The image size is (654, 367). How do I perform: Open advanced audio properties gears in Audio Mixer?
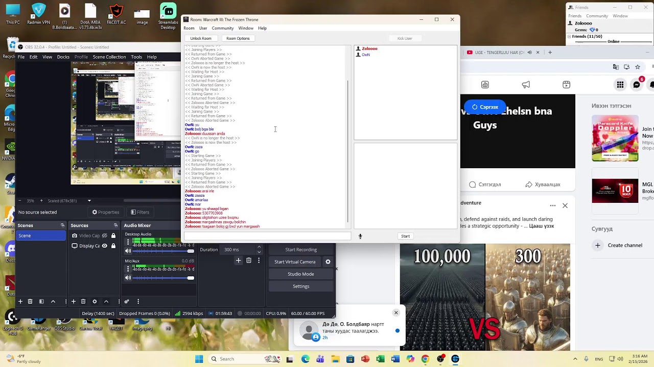[x=127, y=301]
